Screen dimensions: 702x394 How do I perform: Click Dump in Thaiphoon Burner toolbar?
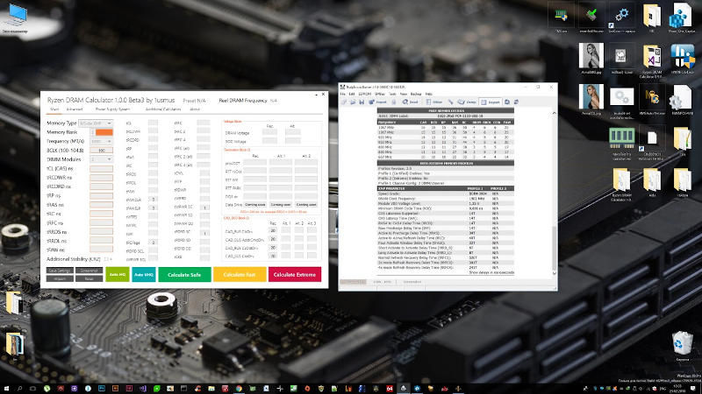click(468, 102)
